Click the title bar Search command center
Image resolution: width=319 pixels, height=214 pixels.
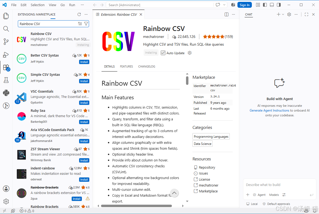click(x=160, y=5)
